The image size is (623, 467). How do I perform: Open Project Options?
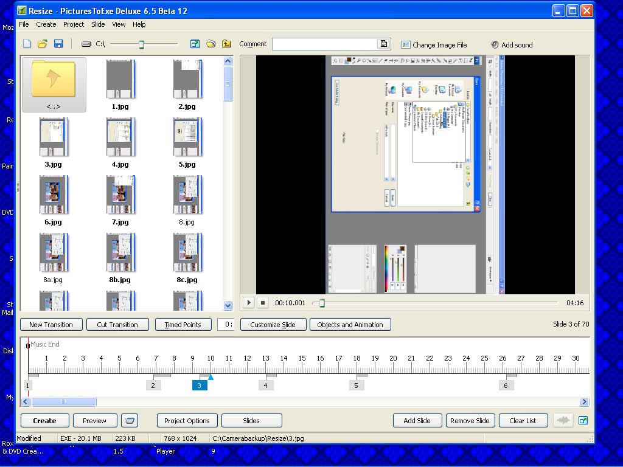click(x=187, y=421)
